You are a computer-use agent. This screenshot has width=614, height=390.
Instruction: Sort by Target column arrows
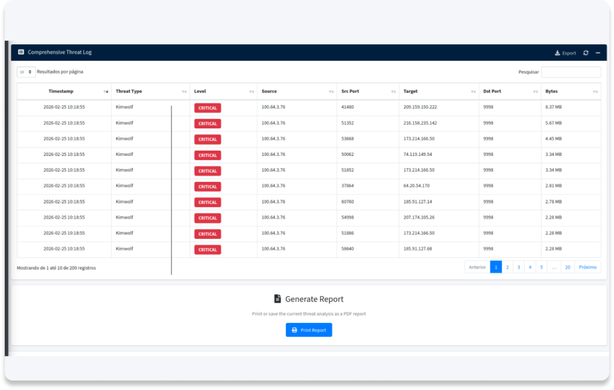tap(473, 92)
